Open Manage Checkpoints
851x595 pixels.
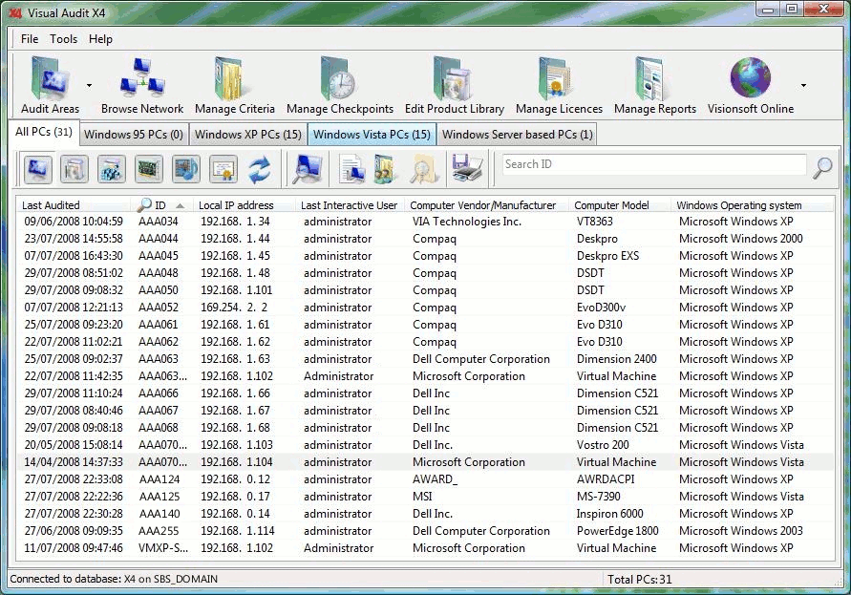pyautogui.click(x=340, y=85)
